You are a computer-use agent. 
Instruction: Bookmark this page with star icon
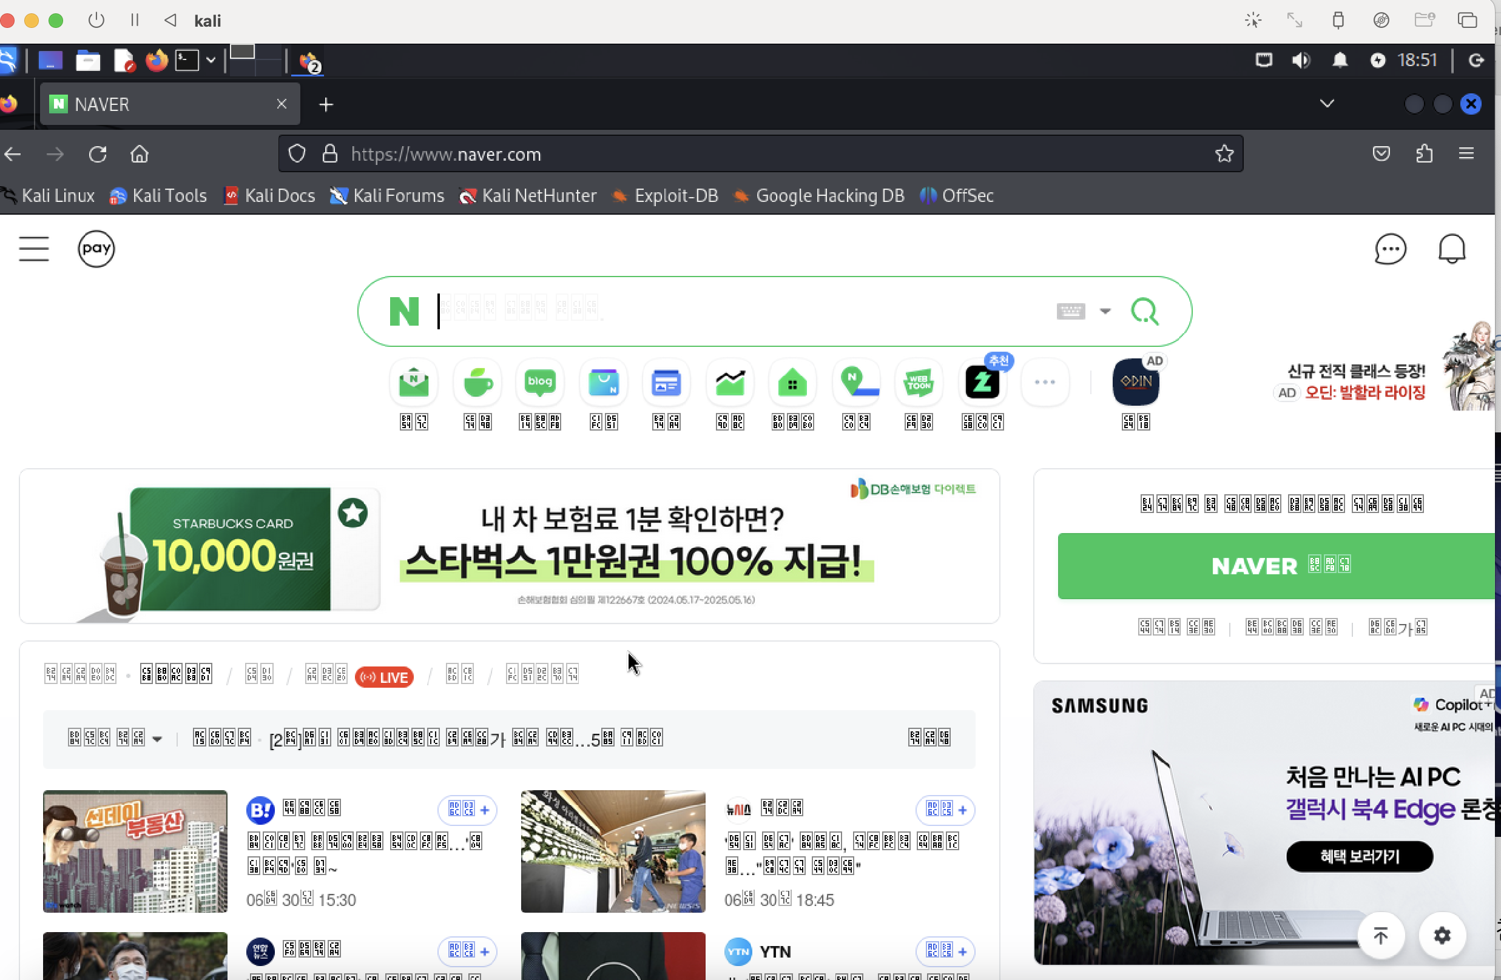(x=1224, y=154)
